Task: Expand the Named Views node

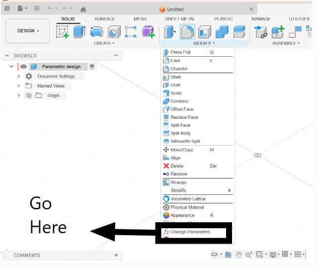Action: (19, 86)
